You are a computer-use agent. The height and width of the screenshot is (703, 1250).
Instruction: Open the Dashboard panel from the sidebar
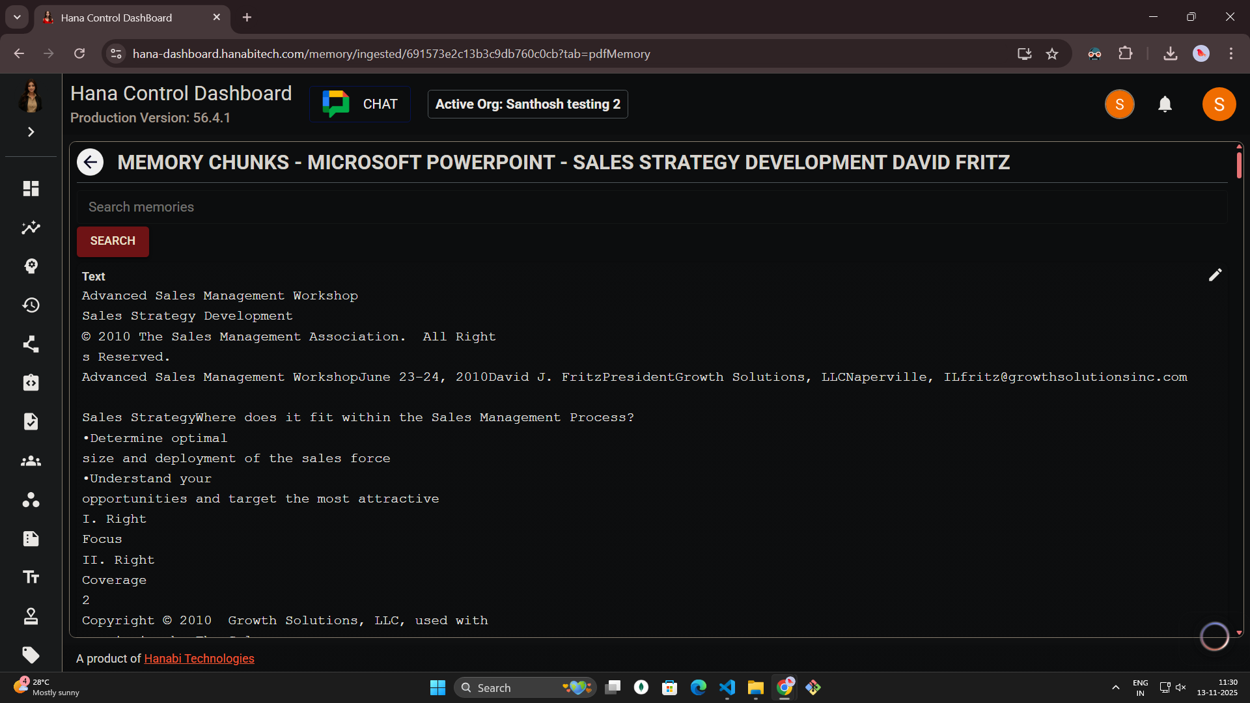click(31, 189)
